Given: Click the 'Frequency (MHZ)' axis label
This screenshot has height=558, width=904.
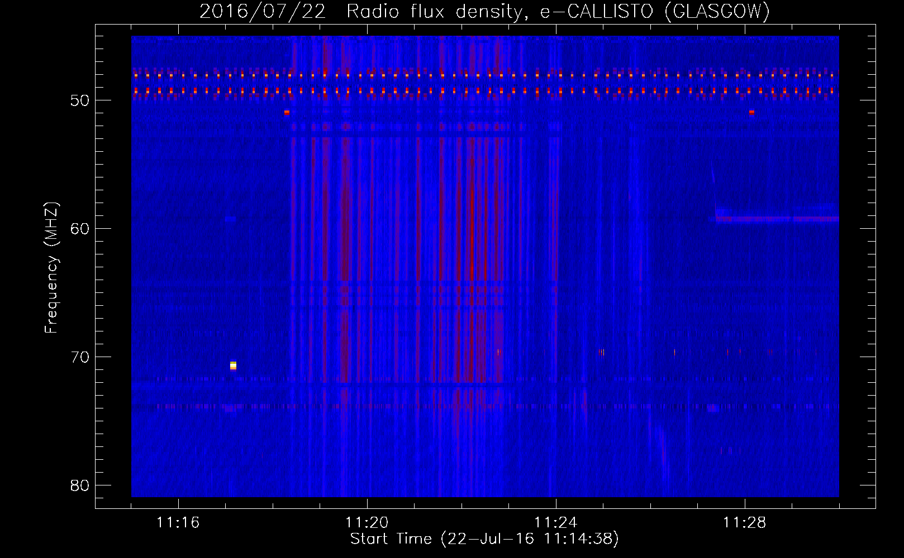Looking at the screenshot, I should [x=51, y=268].
